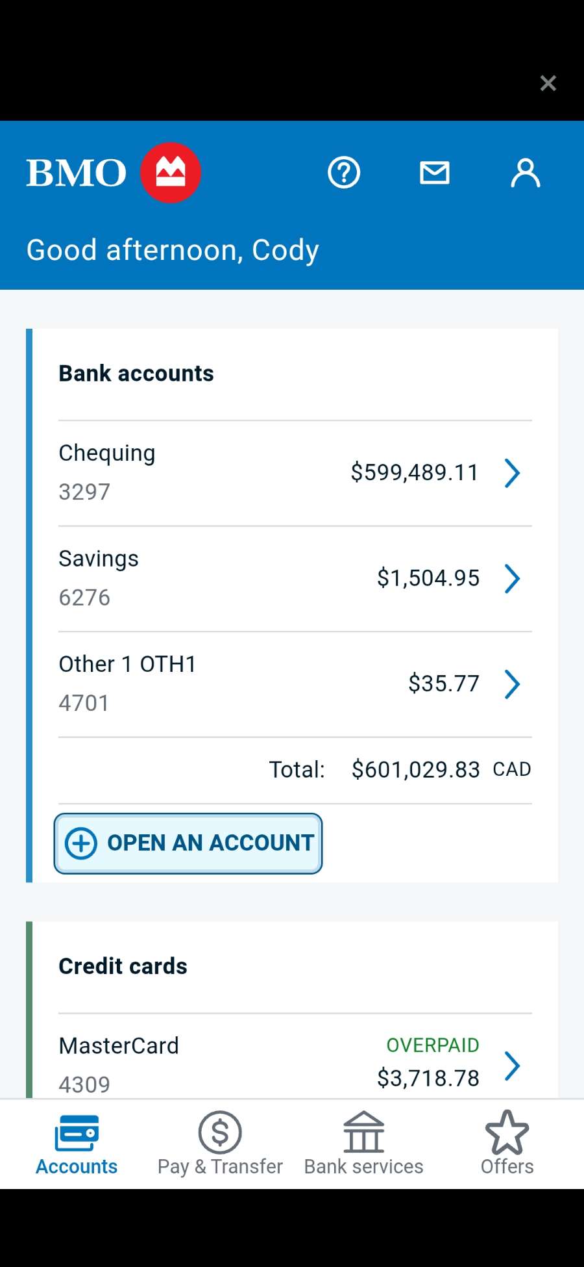Image resolution: width=584 pixels, height=1267 pixels.
Task: Open the help question mark icon
Action: click(x=343, y=173)
